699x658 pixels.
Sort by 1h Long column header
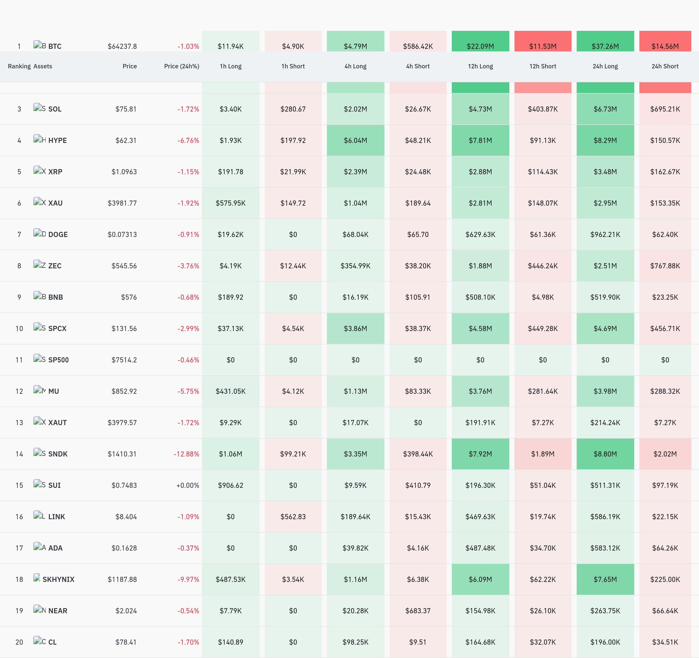tap(231, 66)
